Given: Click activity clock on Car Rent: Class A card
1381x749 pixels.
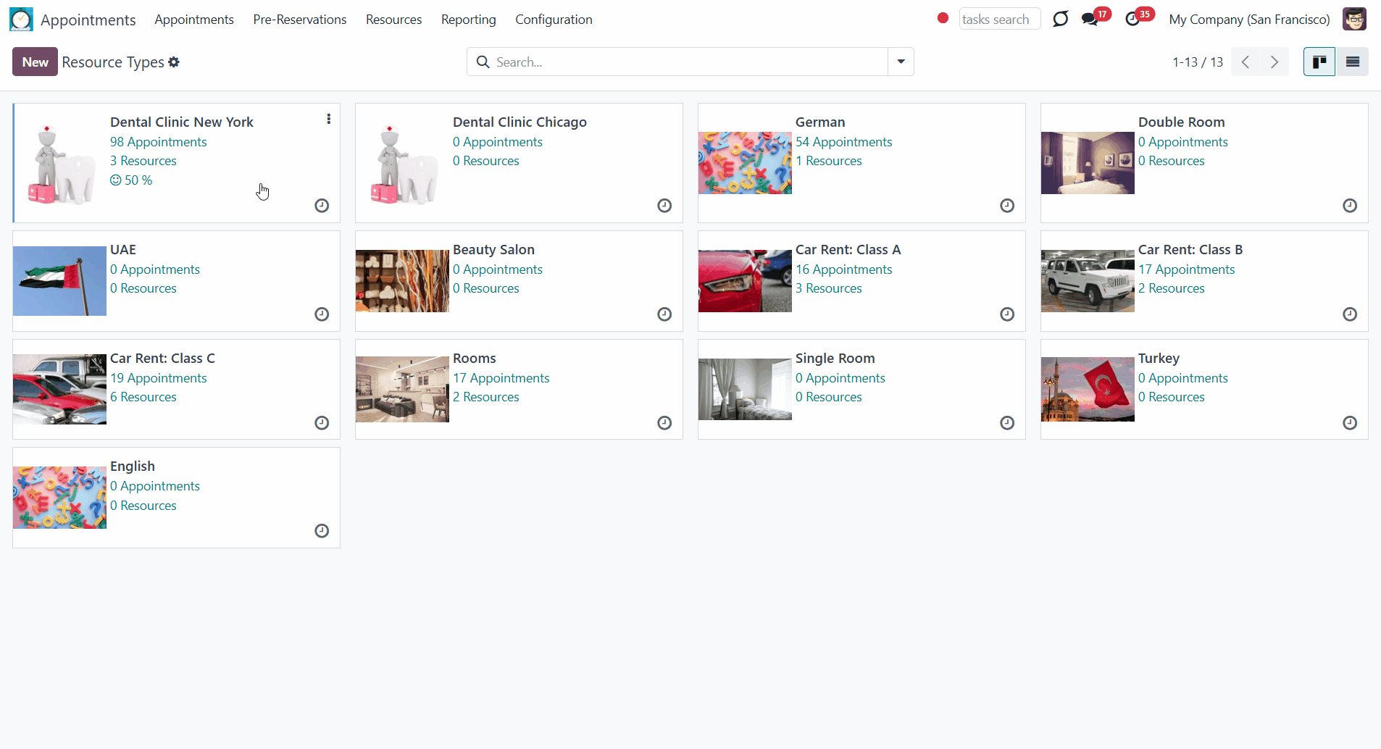Looking at the screenshot, I should click(1007, 314).
